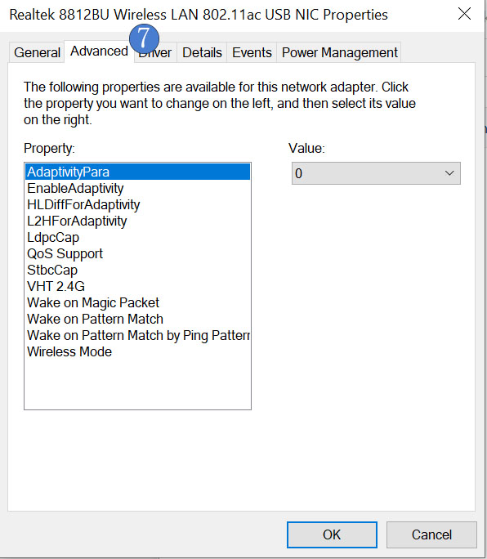Open the Events tab

click(252, 52)
